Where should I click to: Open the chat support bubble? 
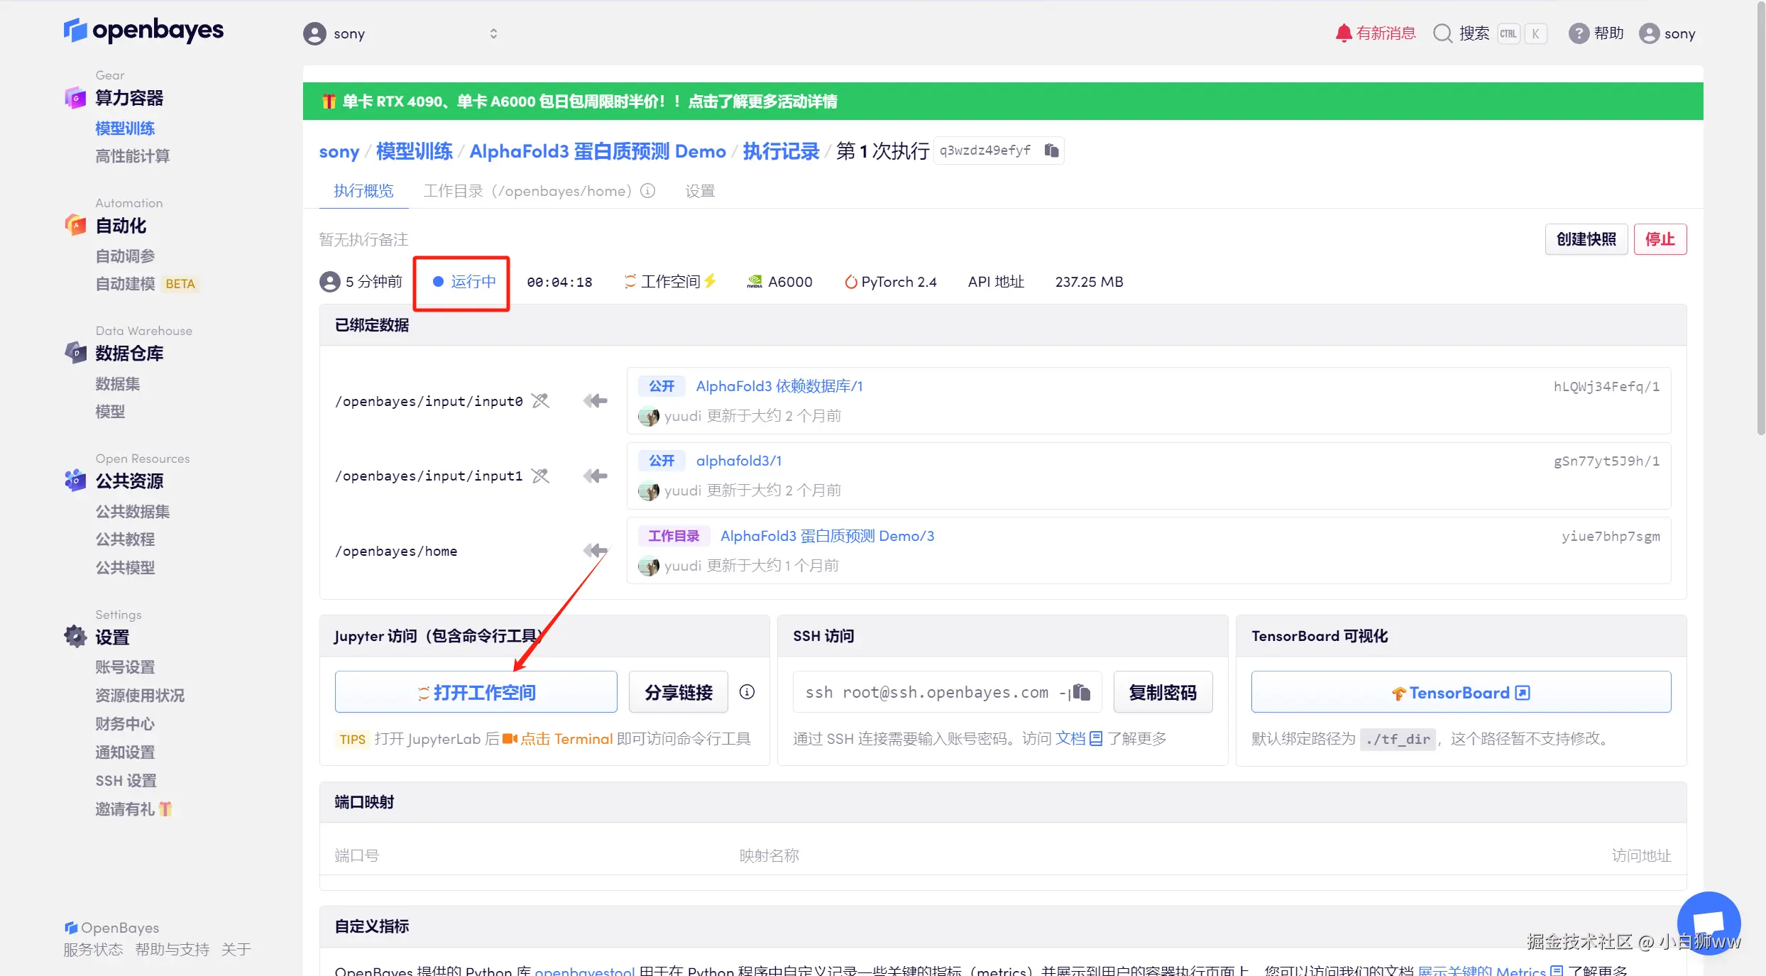pos(1708,923)
